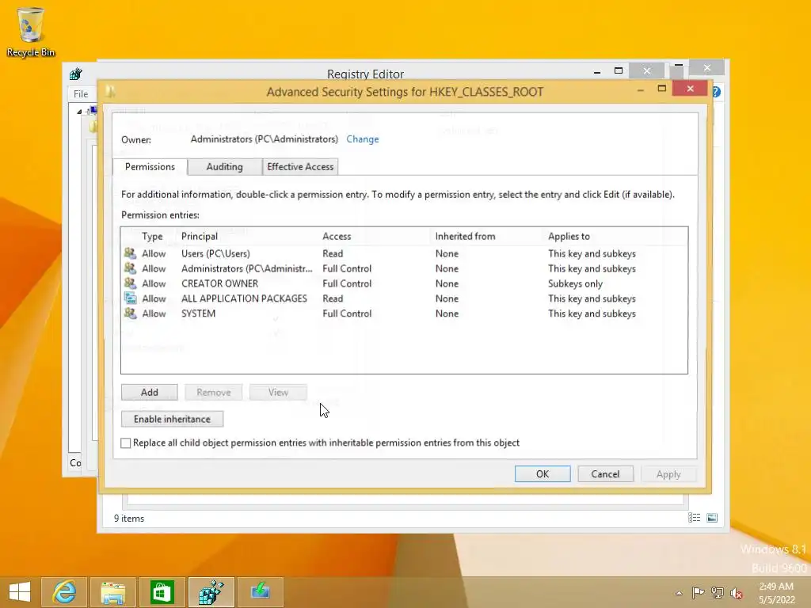Click Enable inheritance button
Viewport: 811px width, 608px height.
(172, 419)
